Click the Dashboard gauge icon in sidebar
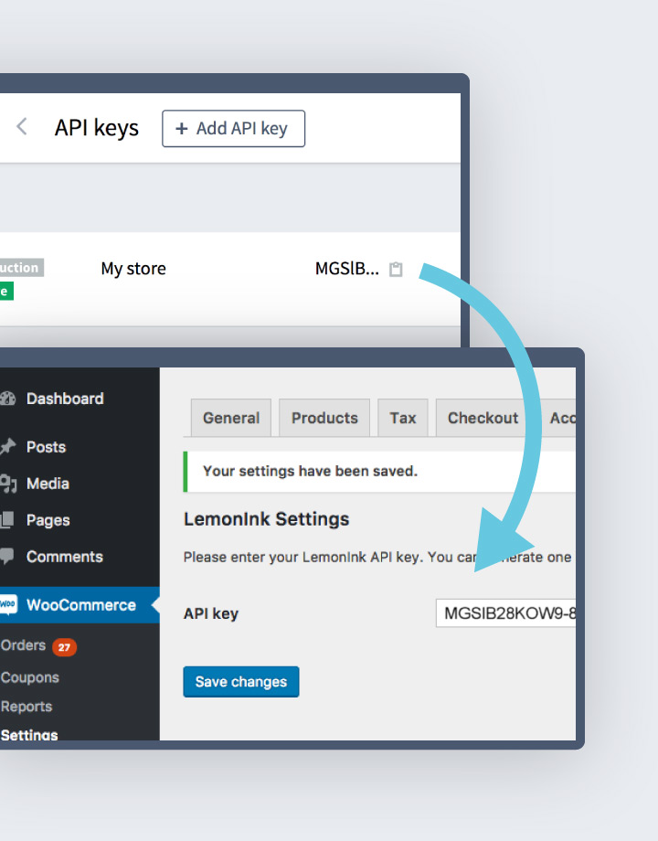658x841 pixels. click(x=8, y=399)
